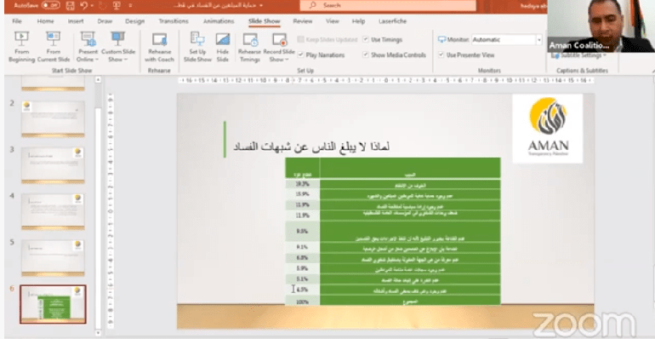655x339 pixels.
Task: Uncheck Use Presenter View
Action: [x=441, y=55]
